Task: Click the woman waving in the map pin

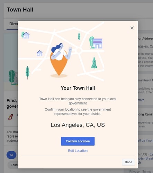Action: click(x=61, y=52)
